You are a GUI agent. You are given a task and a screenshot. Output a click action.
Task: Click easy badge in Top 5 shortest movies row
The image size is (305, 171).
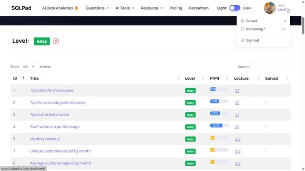[x=190, y=115]
